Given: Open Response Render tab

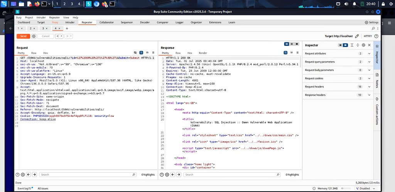Looking at the screenshot, I should tap(203, 53).
